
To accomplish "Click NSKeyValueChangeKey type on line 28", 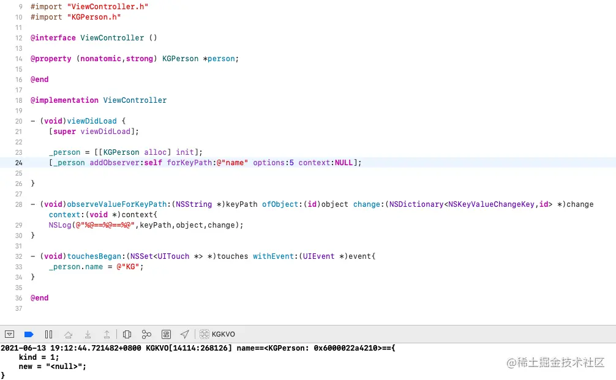I will coord(491,204).
